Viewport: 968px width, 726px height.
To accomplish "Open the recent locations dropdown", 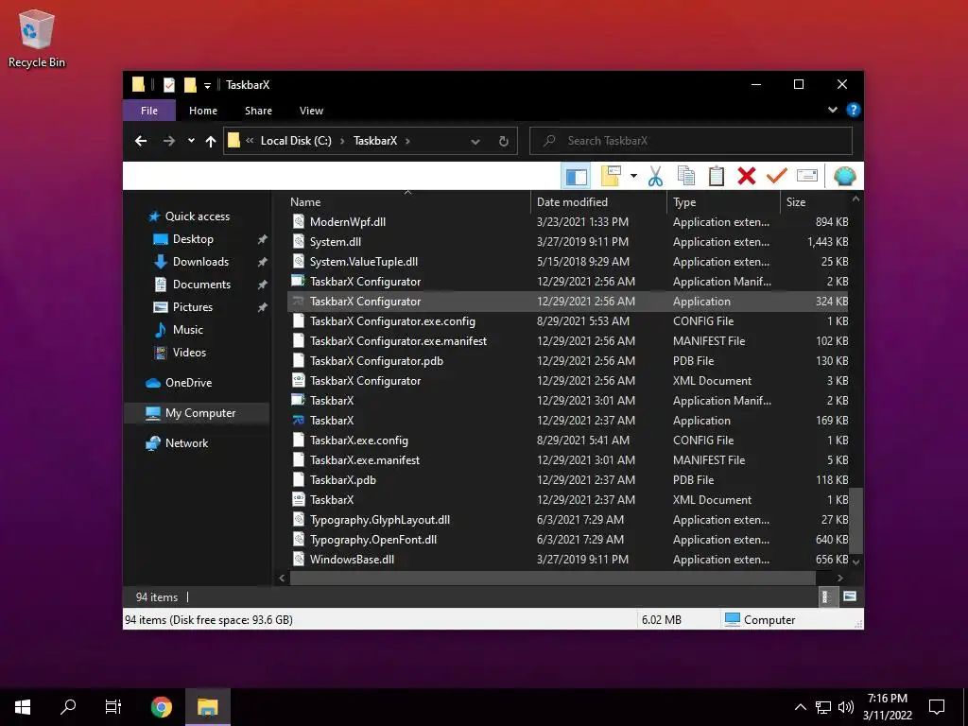I will point(191,141).
